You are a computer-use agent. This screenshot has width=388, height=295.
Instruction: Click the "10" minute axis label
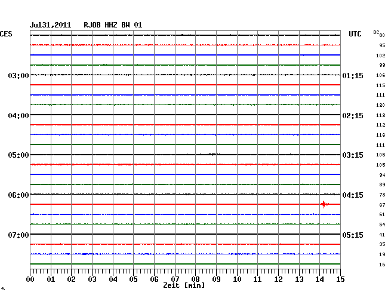237,279
